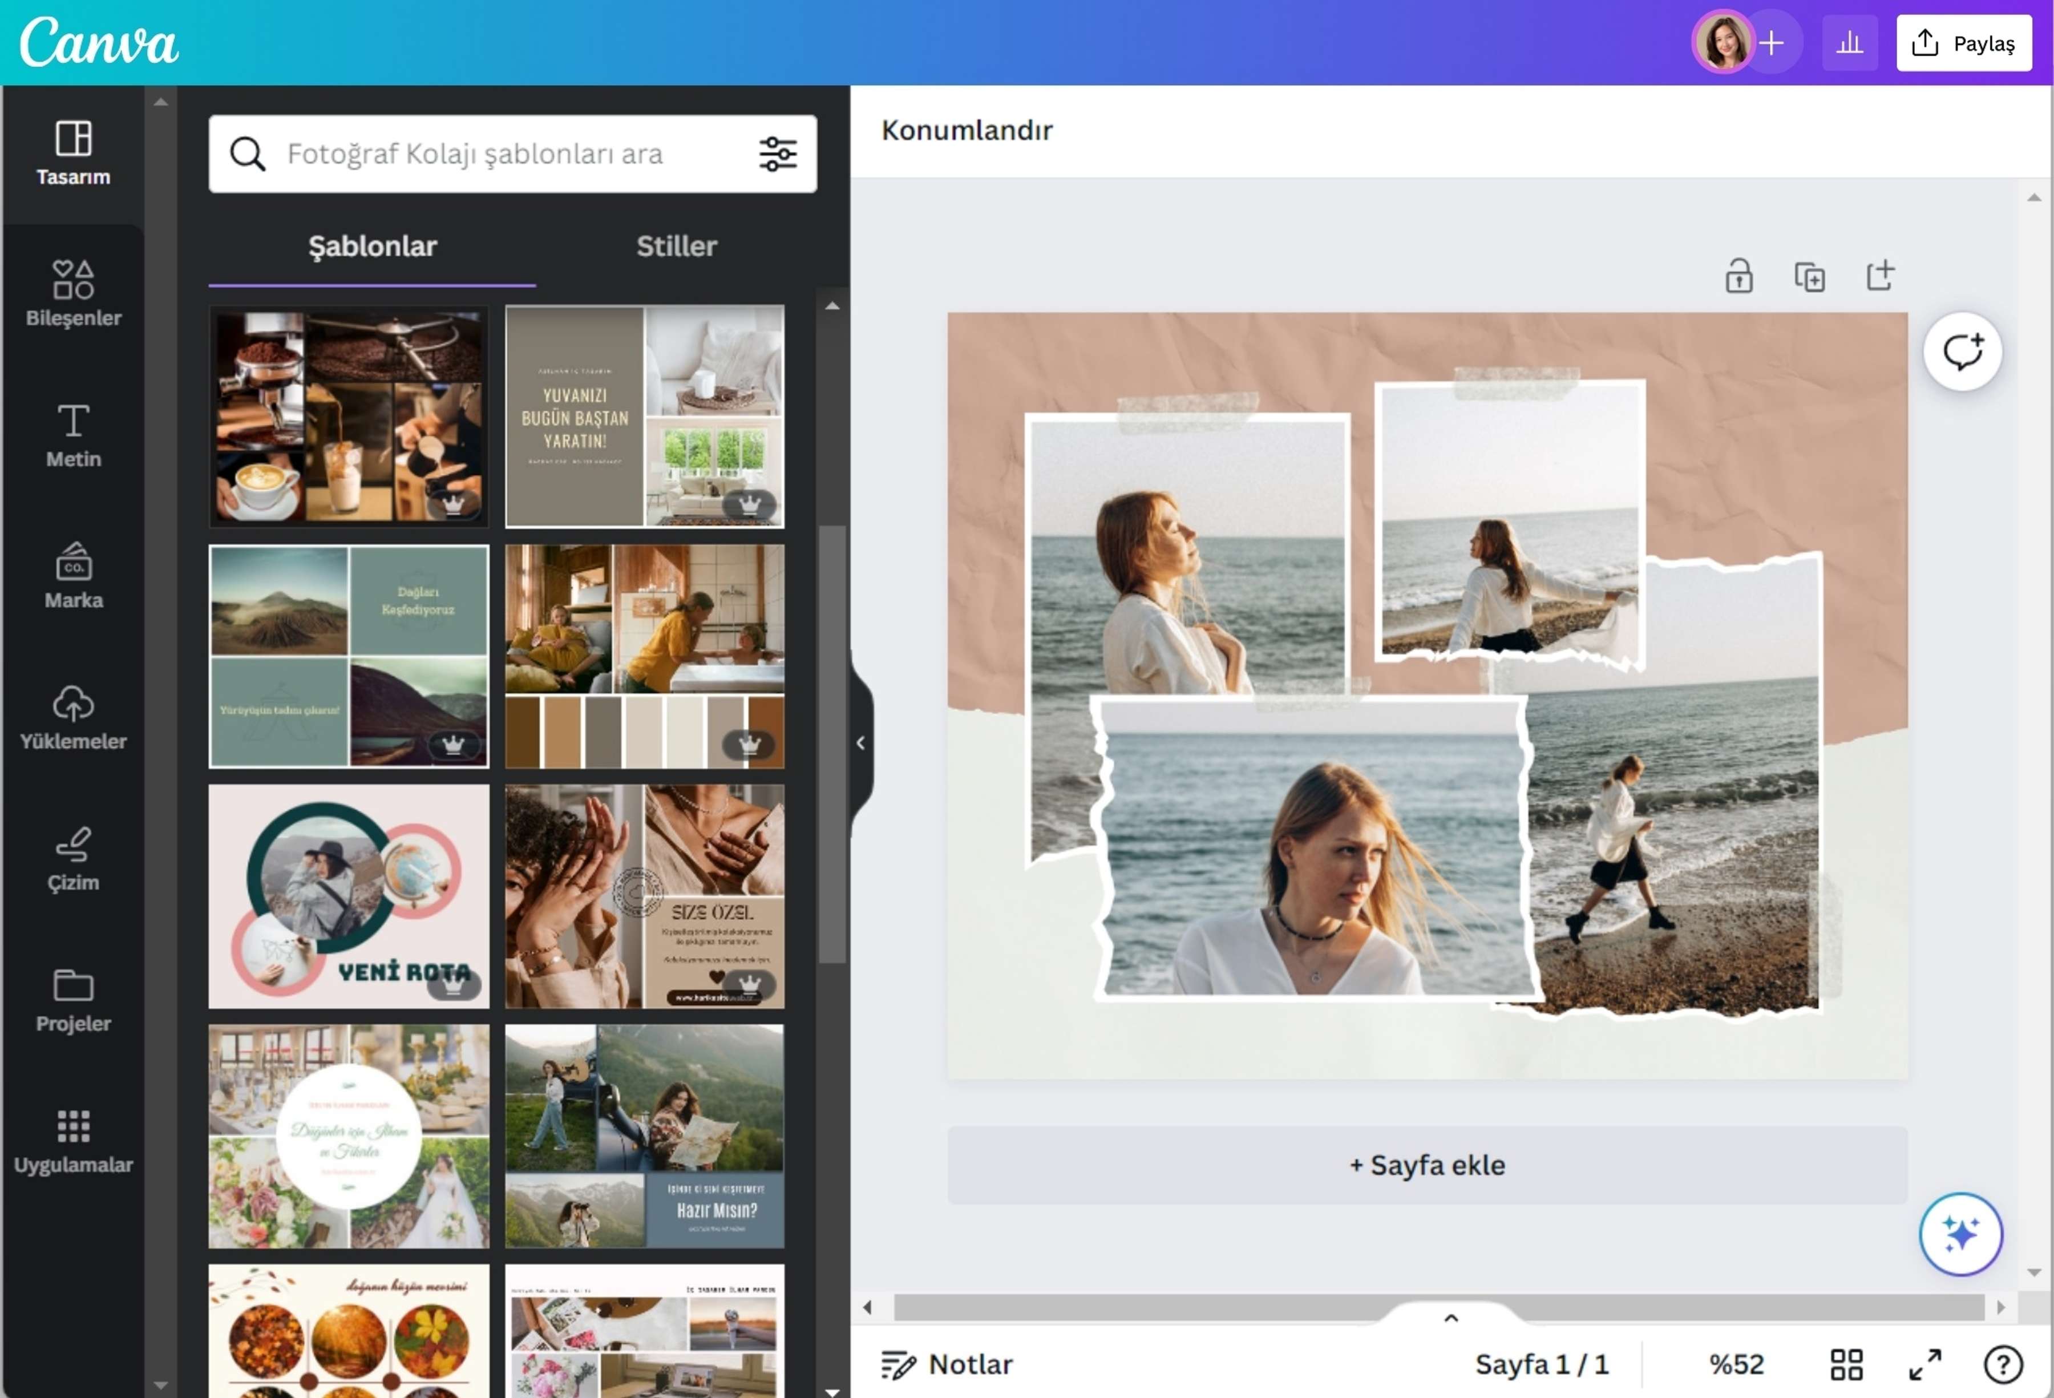Open the Marka brand panel
2054x1398 pixels.
[74, 576]
